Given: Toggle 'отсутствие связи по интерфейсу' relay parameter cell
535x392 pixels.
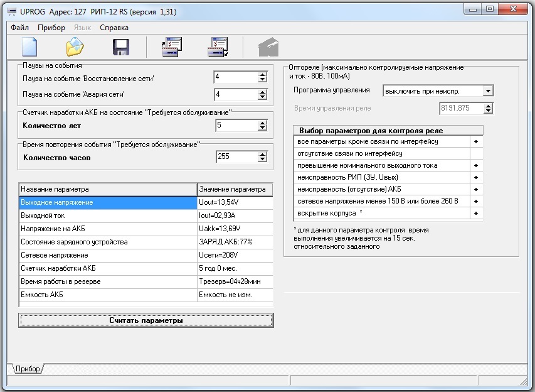Looking at the screenshot, I should [x=476, y=153].
